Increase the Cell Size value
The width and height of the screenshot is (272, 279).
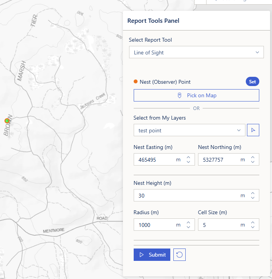point(253,223)
